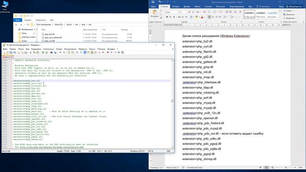The image size is (306, 172).
Task: Toggle strikethrough formatting in the Word ribbon
Action: click(x=179, y=17)
